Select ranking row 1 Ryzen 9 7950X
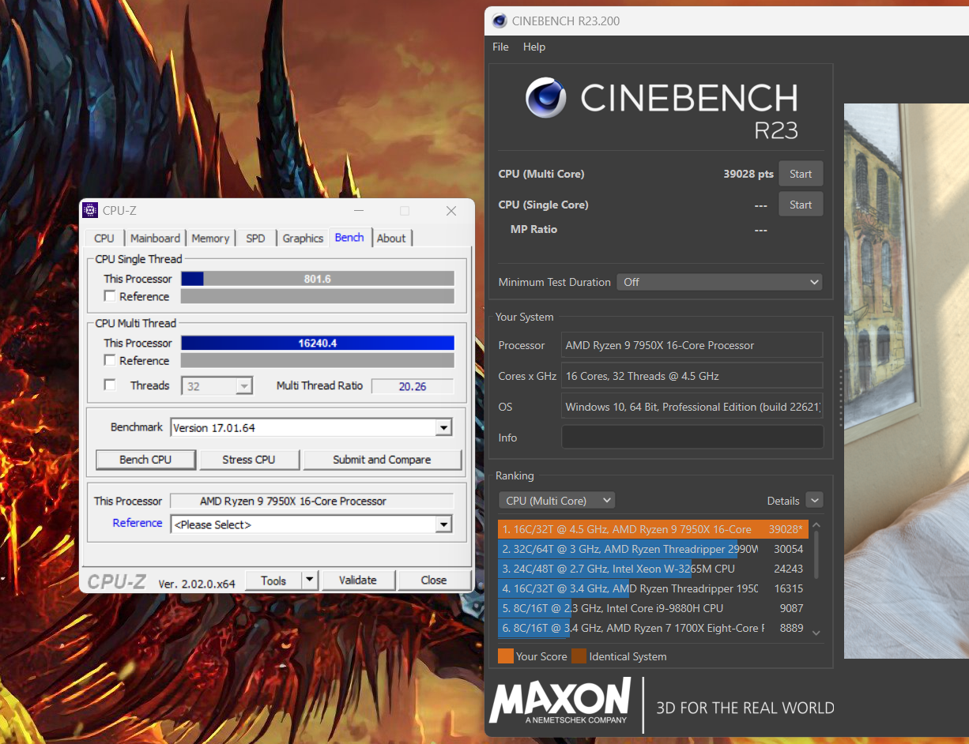The image size is (969, 744). click(x=653, y=529)
